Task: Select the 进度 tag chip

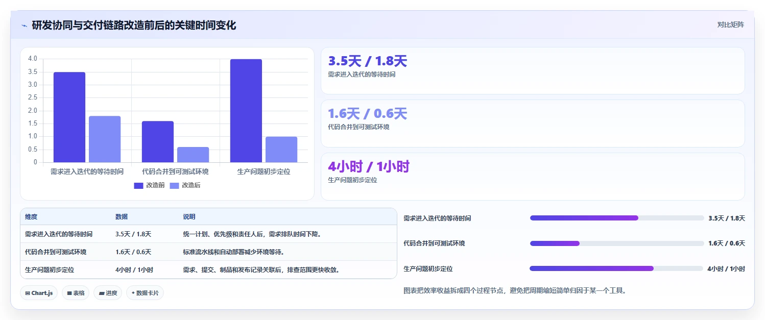Action: [x=108, y=293]
